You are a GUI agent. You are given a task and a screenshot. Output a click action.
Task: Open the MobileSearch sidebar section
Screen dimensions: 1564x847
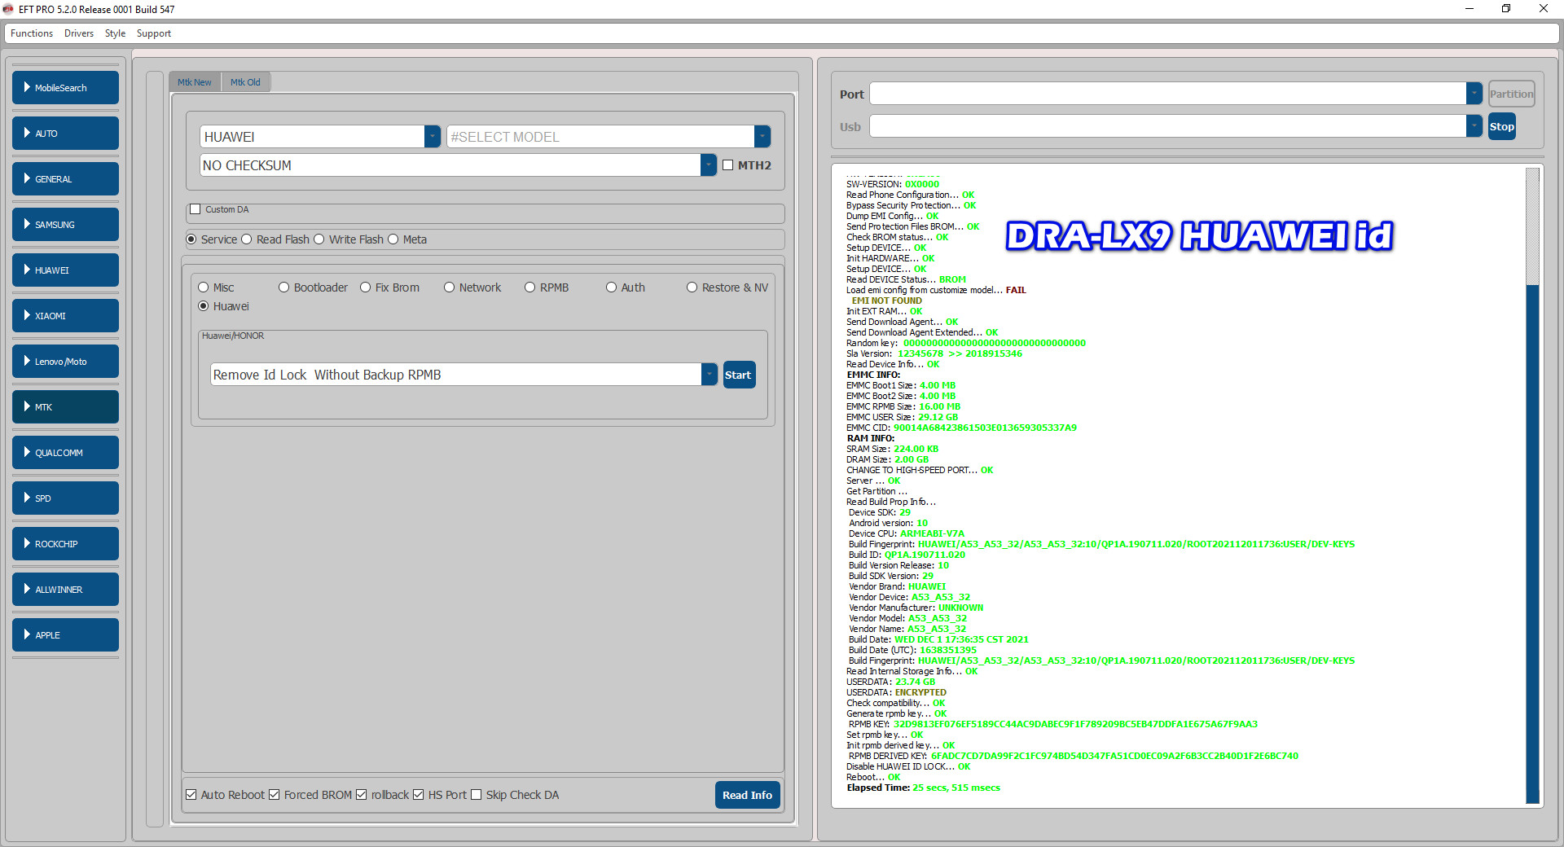(65, 88)
